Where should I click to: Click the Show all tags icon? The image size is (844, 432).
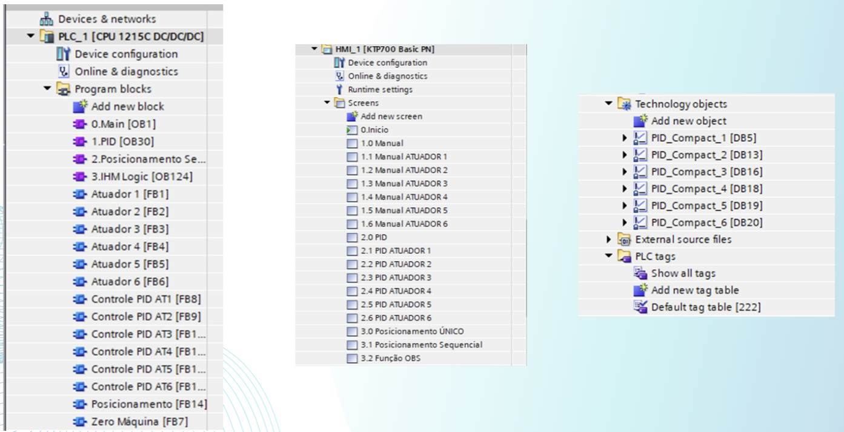click(641, 273)
